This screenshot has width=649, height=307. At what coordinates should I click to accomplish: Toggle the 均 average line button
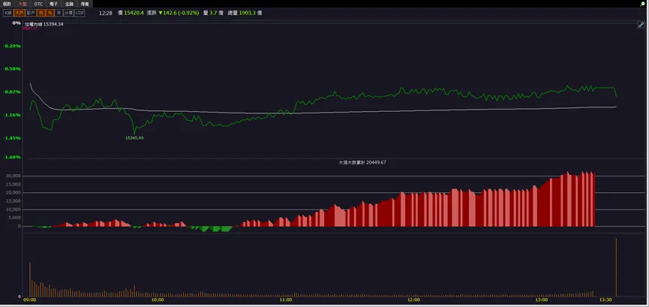[x=41, y=13]
